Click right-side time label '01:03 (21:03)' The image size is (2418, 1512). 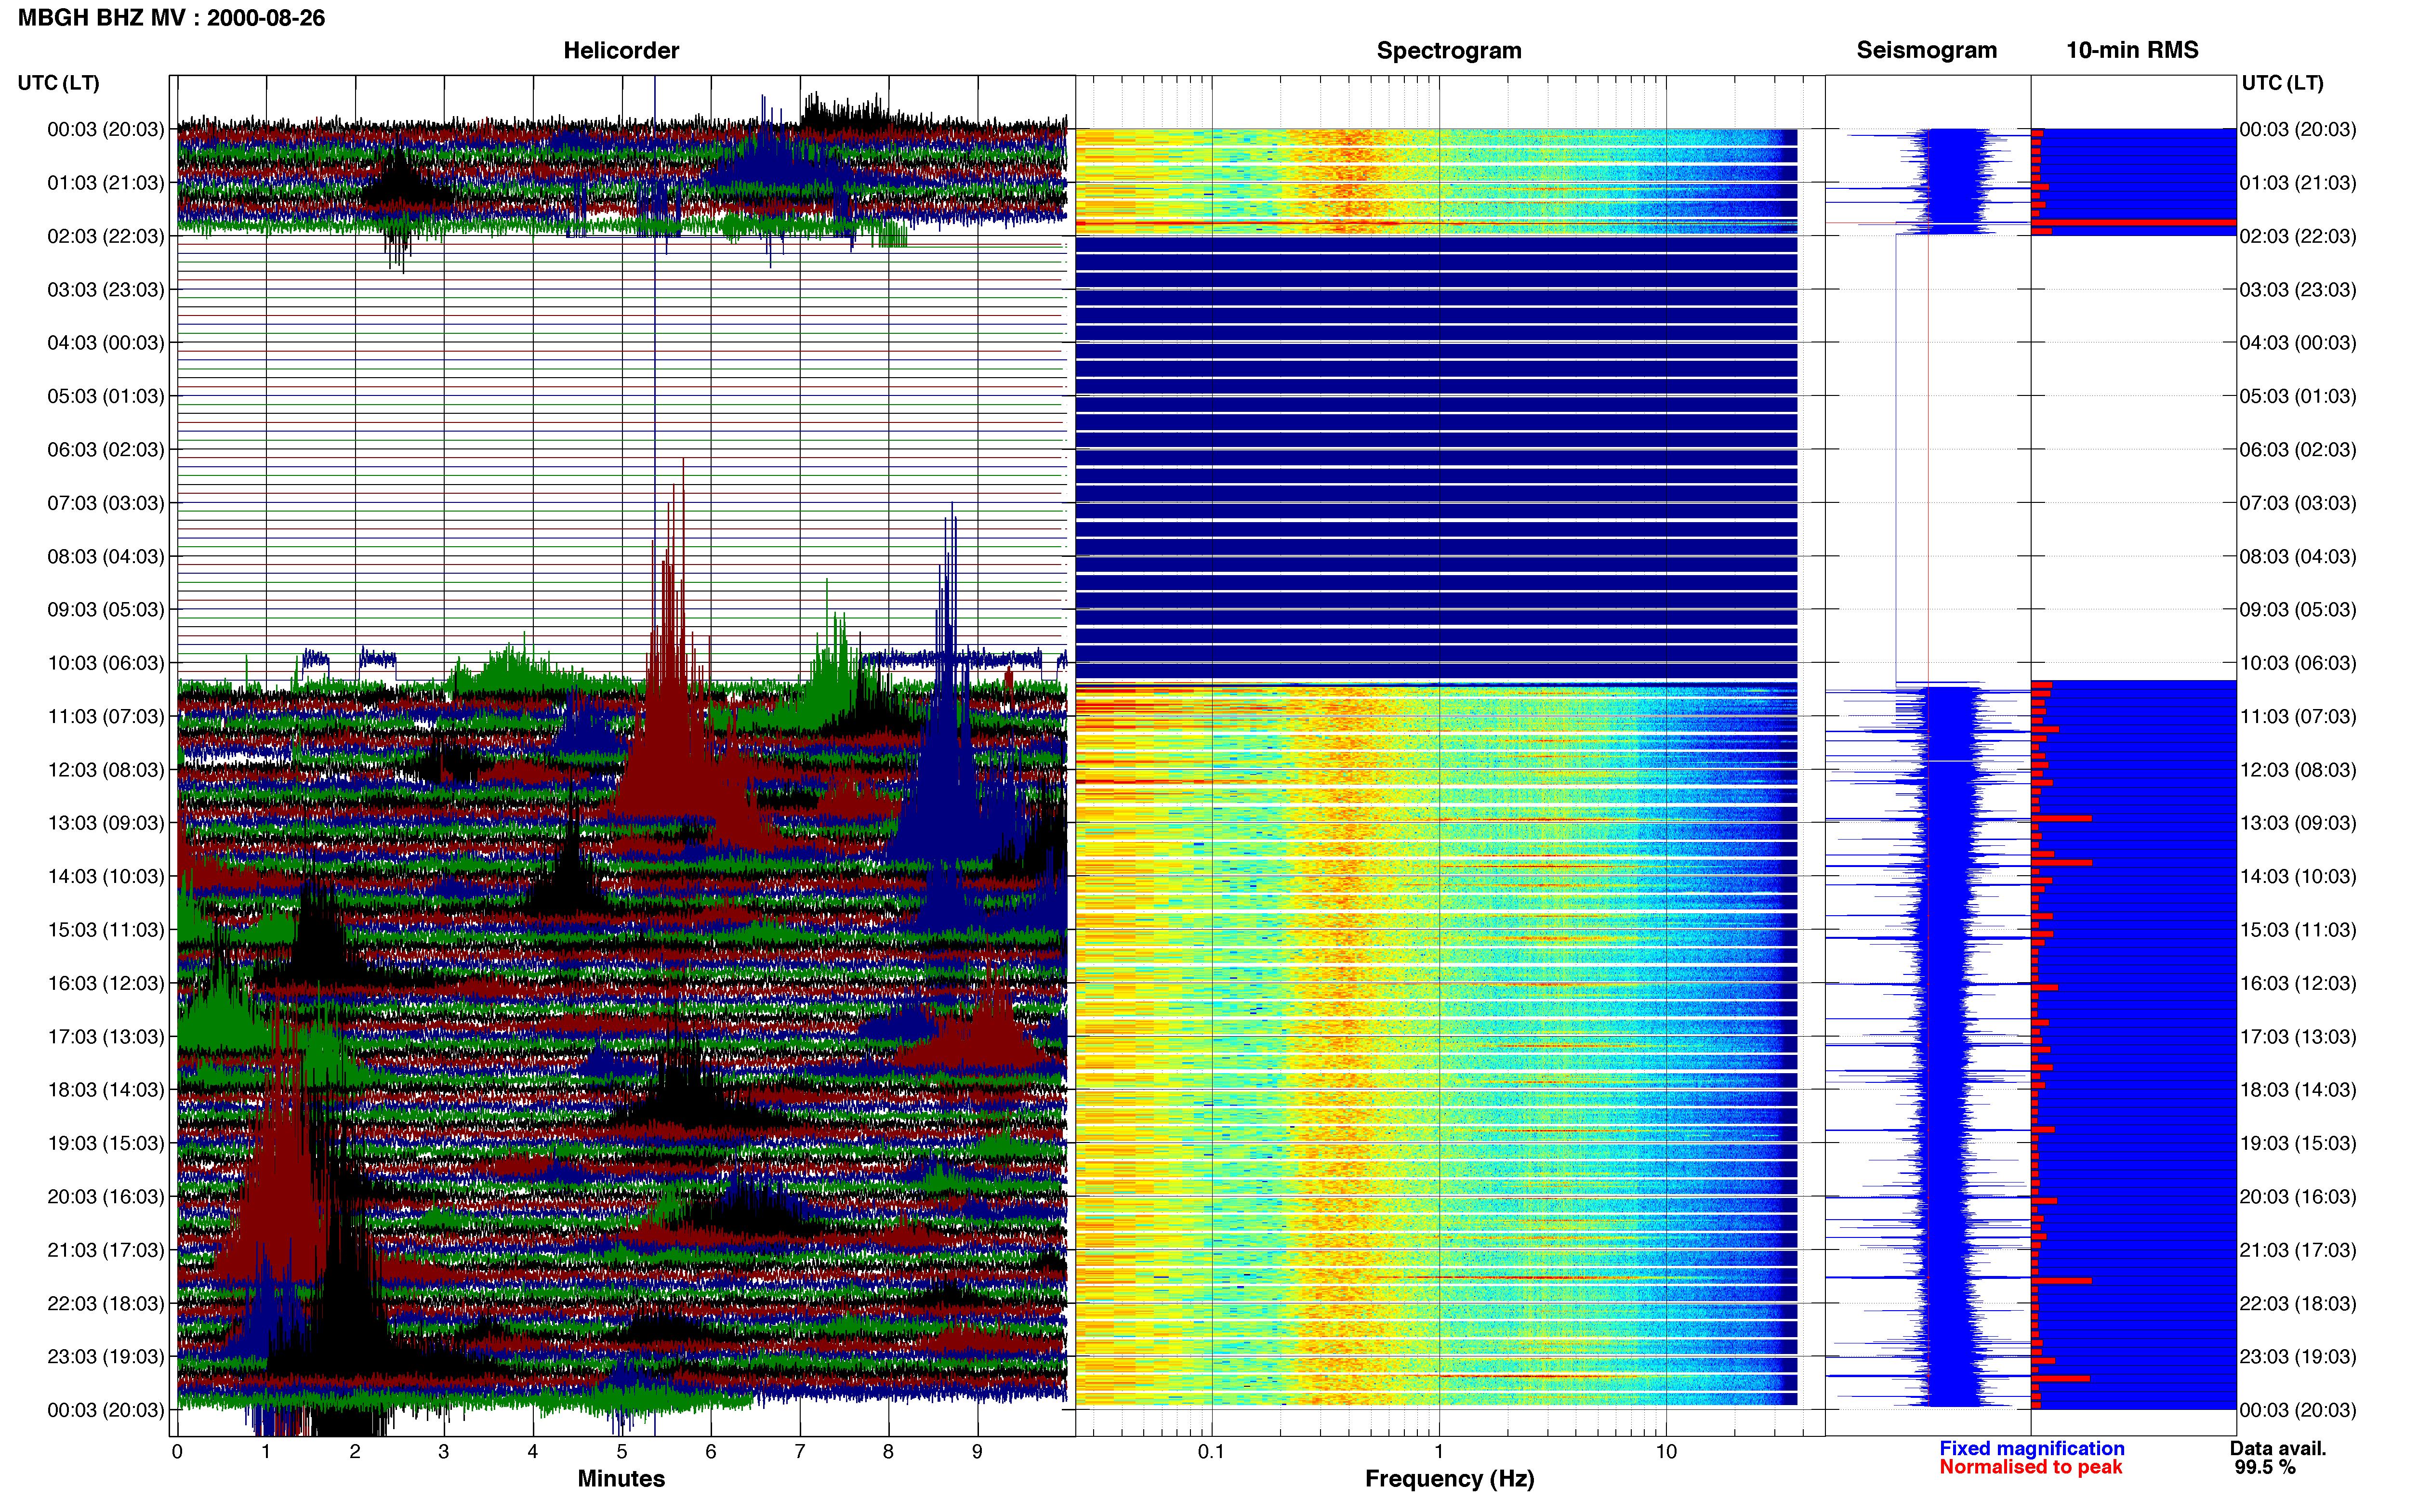pyautogui.click(x=2297, y=183)
